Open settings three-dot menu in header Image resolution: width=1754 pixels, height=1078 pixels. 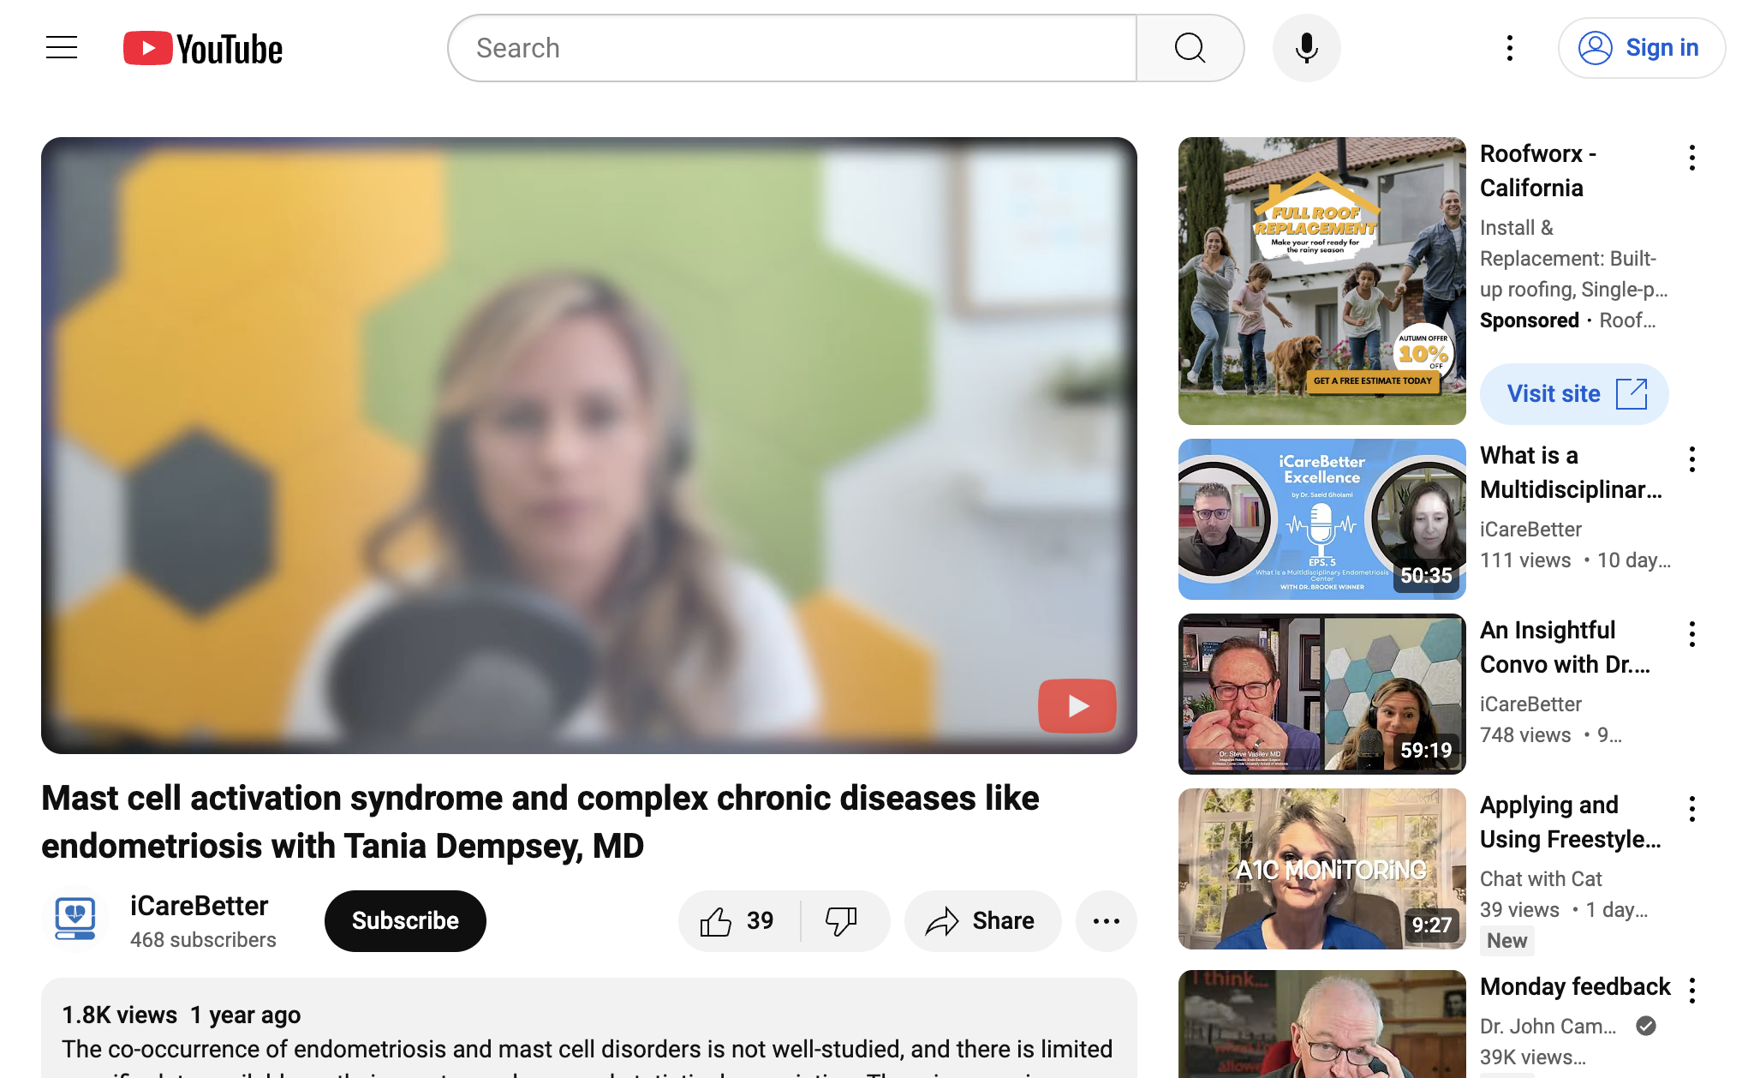pyautogui.click(x=1510, y=48)
